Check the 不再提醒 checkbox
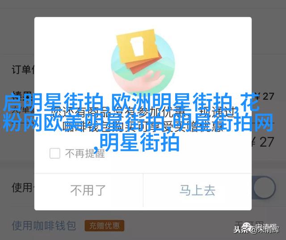 [55, 153]
